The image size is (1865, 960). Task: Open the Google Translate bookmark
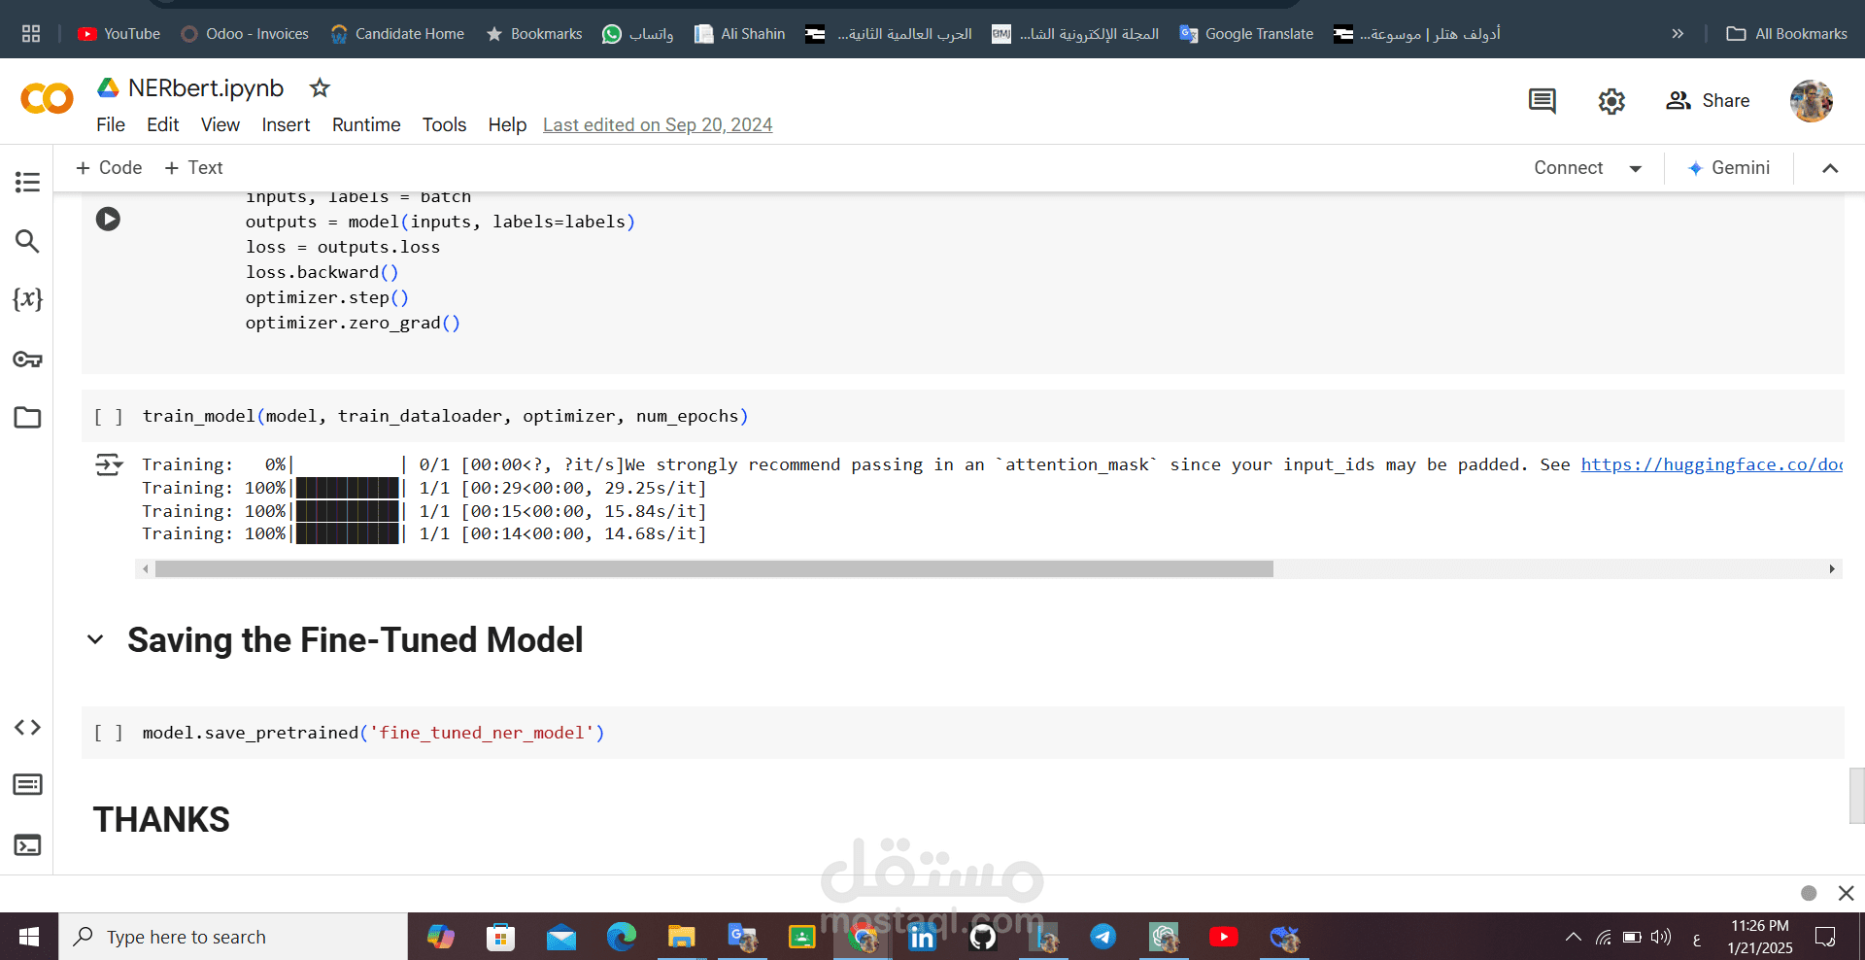1246,34
